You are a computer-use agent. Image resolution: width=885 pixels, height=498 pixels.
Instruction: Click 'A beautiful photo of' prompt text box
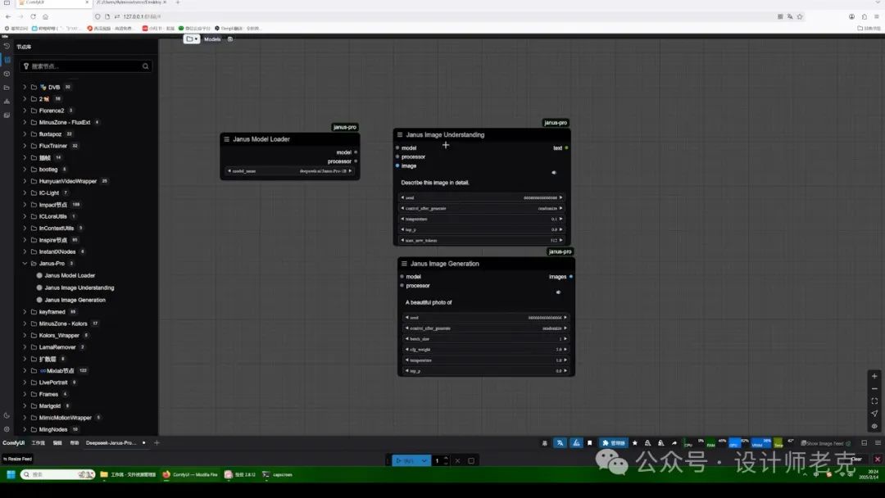(486, 302)
